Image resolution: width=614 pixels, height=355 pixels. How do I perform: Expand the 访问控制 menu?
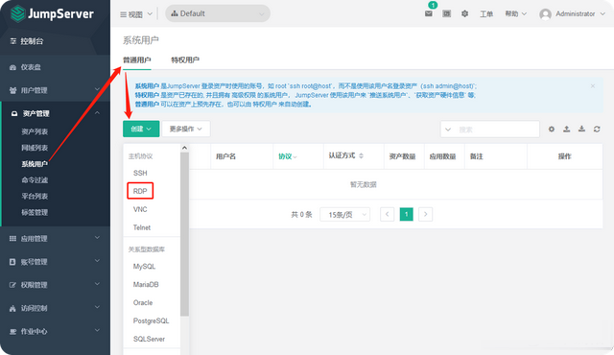(55, 308)
